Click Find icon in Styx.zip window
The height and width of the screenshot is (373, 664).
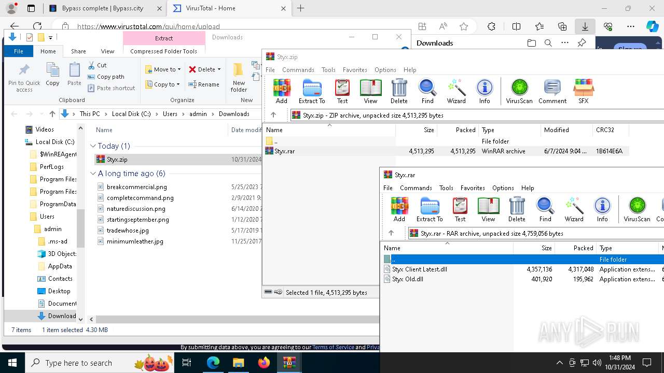click(x=427, y=92)
